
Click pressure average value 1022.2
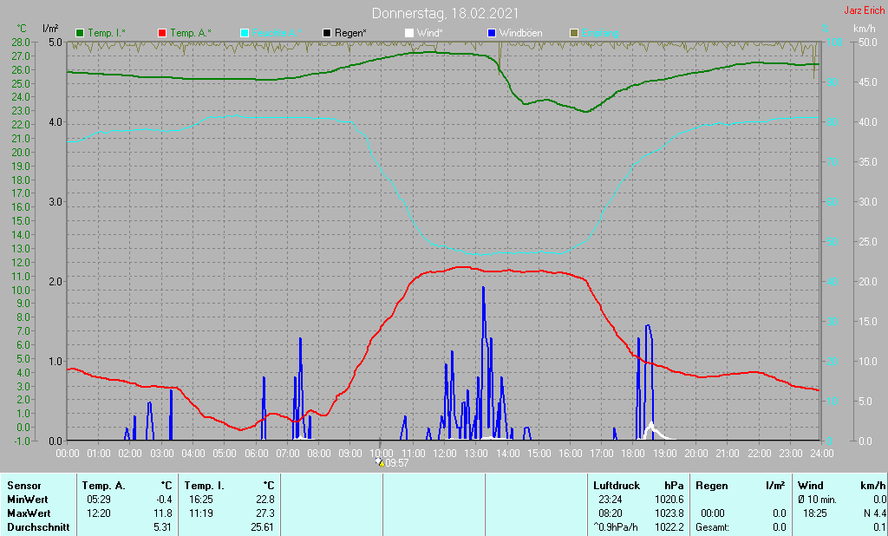click(669, 527)
